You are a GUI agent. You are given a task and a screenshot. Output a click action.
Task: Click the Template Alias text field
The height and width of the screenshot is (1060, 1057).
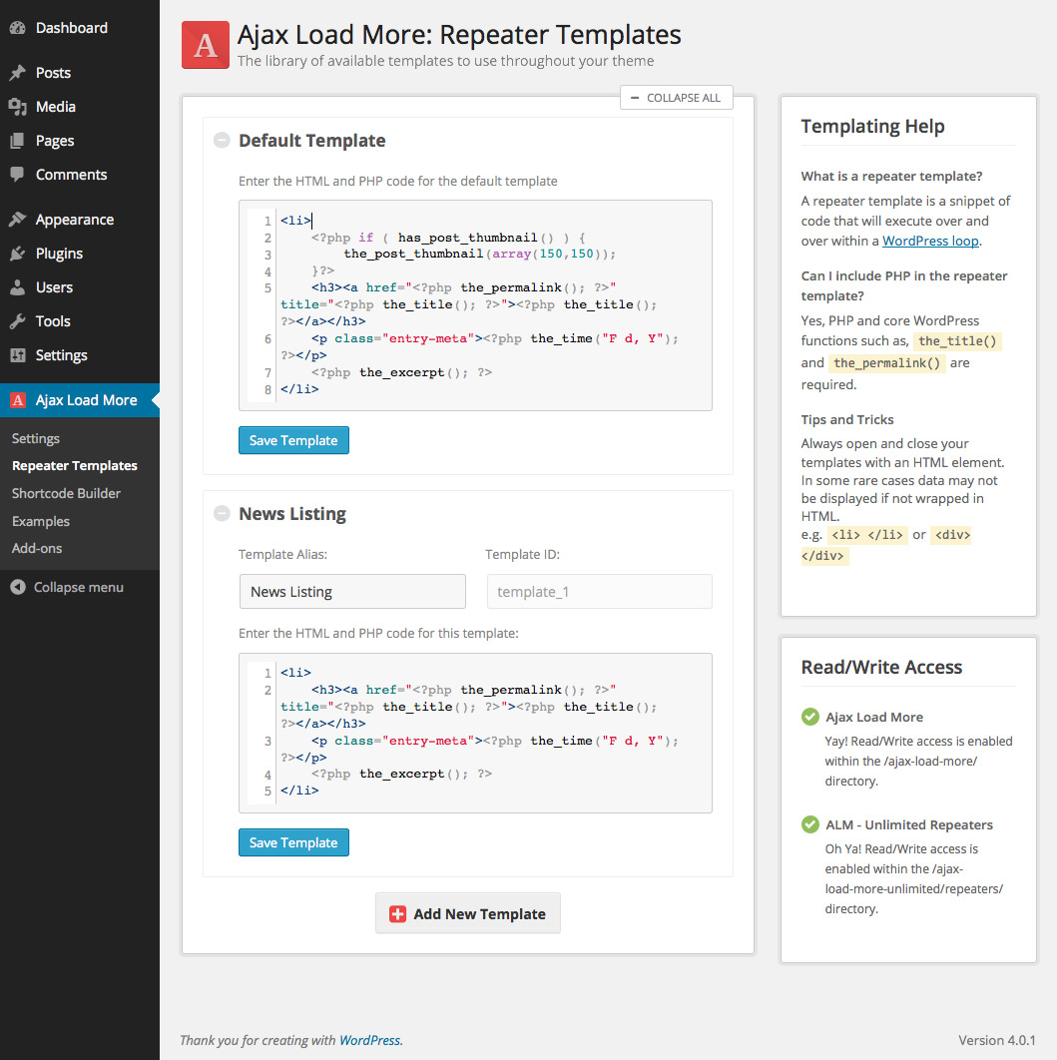click(352, 592)
